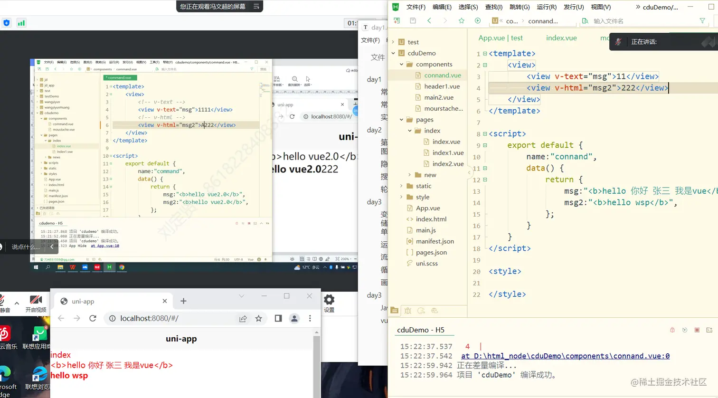The image size is (718, 398).
Task: Click the debug bug icon below the file tree
Action: [x=407, y=311]
